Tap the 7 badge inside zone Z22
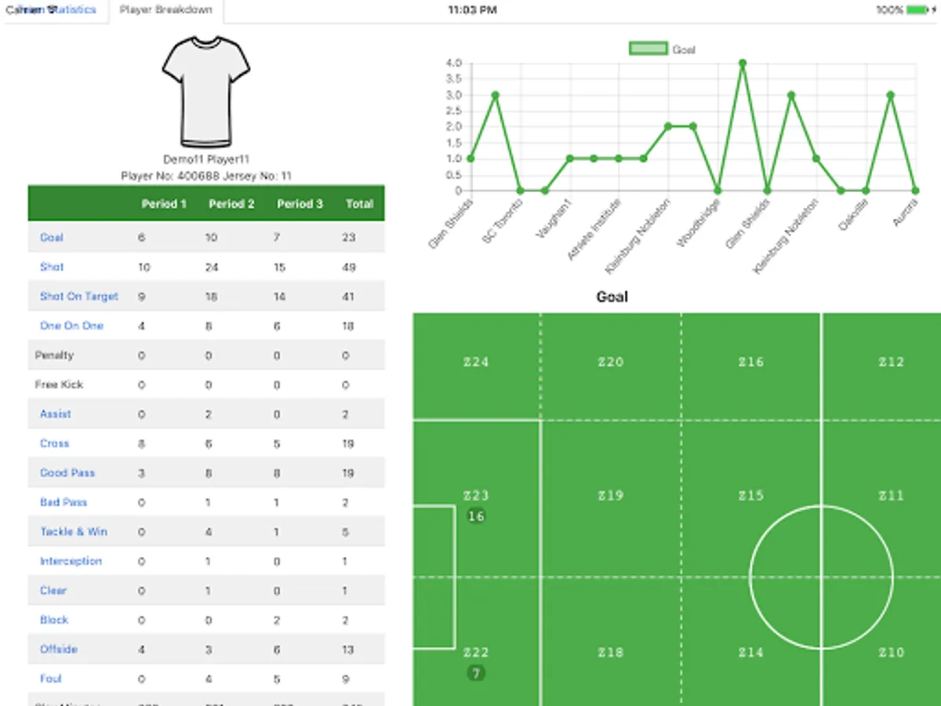 477,672
